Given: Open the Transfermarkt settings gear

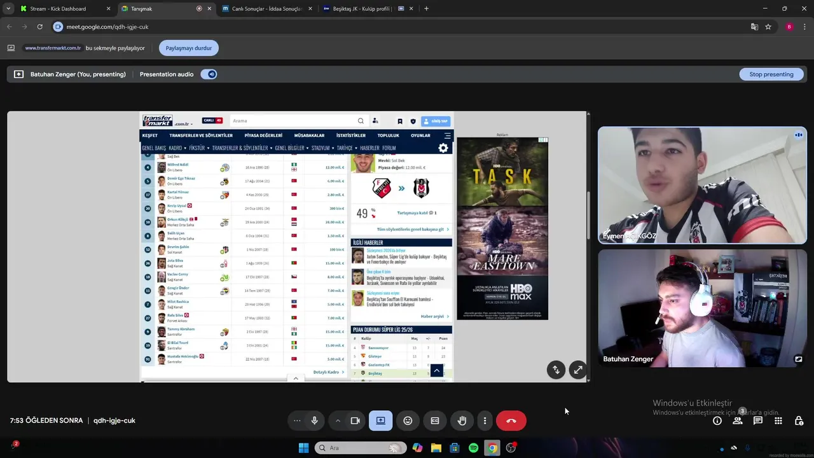Looking at the screenshot, I should [x=443, y=148].
